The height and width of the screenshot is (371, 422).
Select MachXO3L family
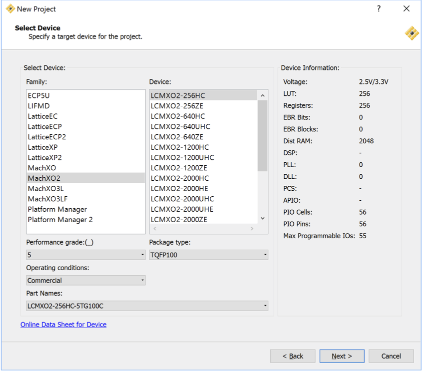pos(85,189)
